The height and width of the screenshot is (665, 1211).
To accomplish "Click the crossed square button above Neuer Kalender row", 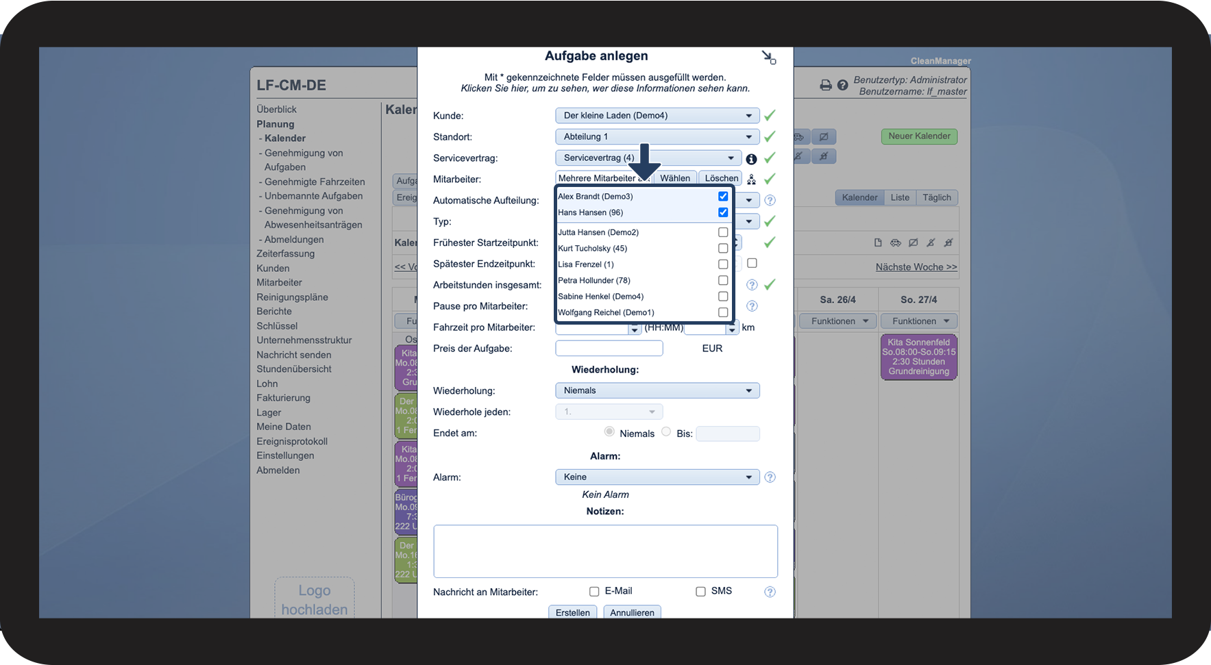I will (824, 137).
